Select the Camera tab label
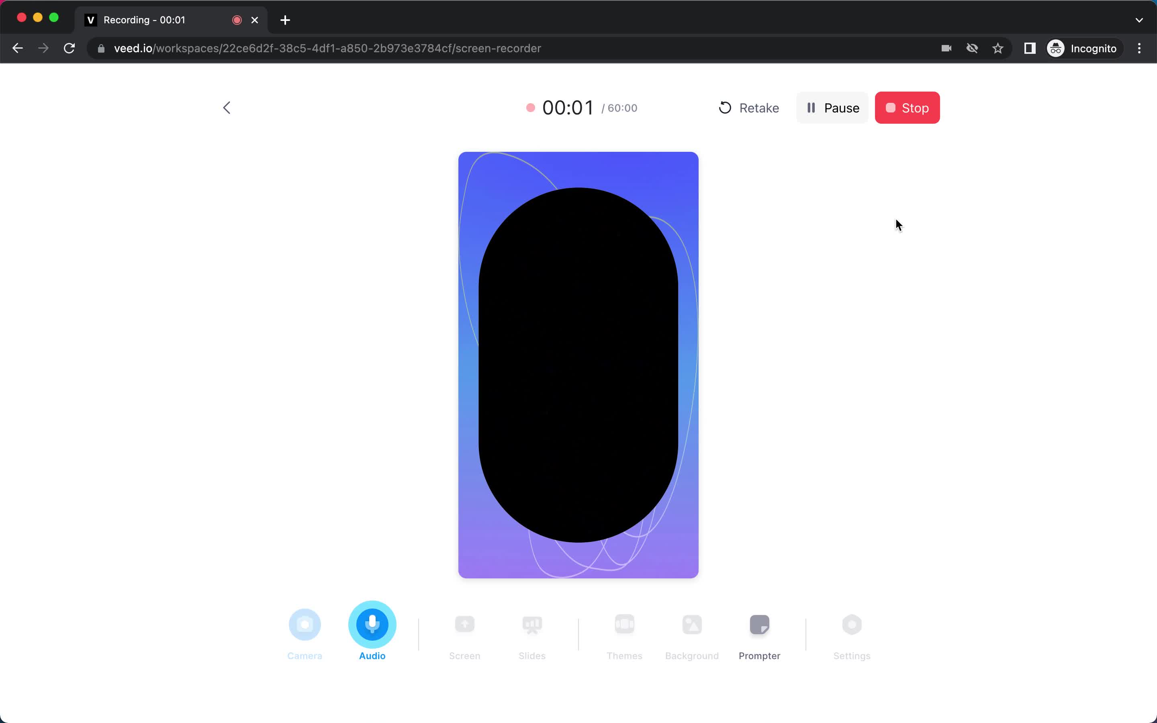 [x=304, y=656]
